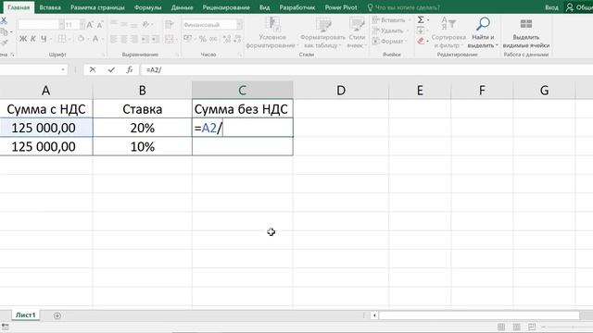The width and height of the screenshot is (593, 333).
Task: Confirm formula with checkmark button
Action: tap(111, 70)
